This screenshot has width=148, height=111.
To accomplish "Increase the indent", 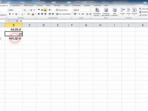I will coord(53,14).
